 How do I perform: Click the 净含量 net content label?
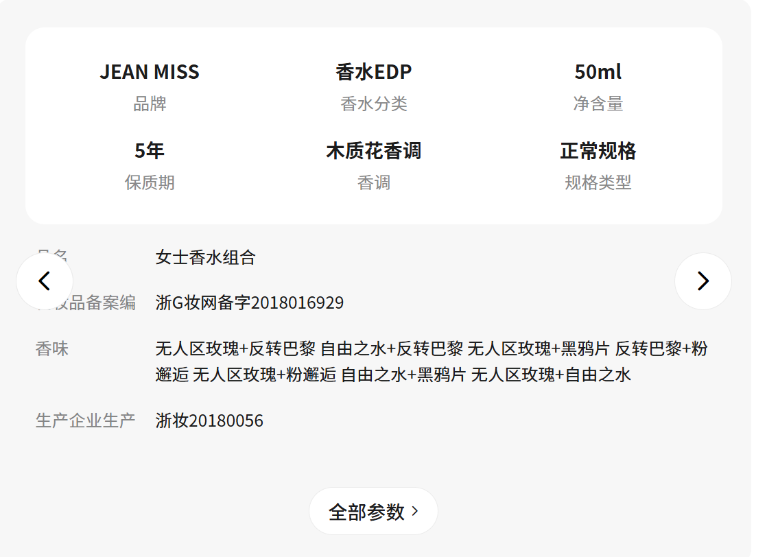pos(598,104)
